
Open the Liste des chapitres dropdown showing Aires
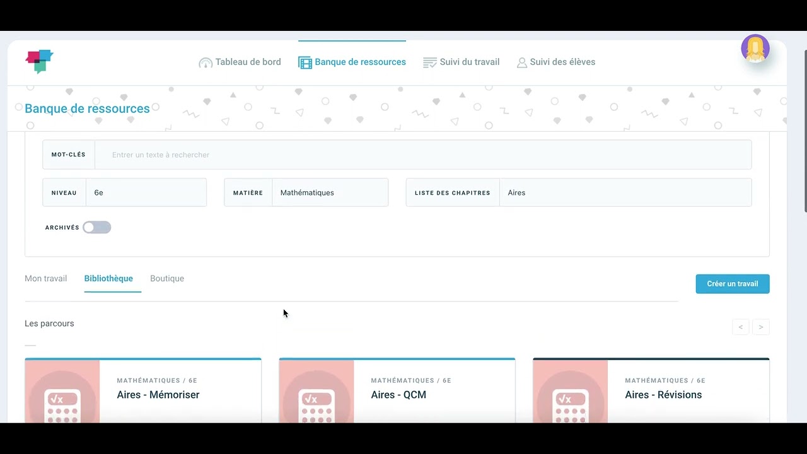(x=579, y=192)
